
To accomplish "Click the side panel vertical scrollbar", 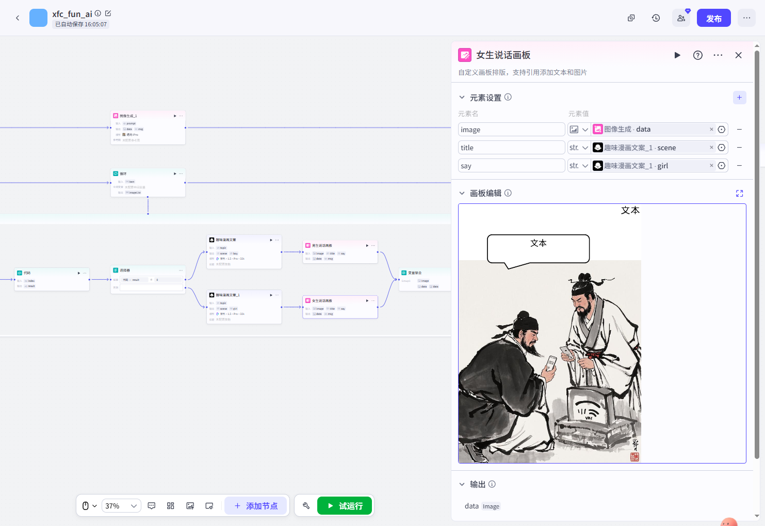I will 757,254.
